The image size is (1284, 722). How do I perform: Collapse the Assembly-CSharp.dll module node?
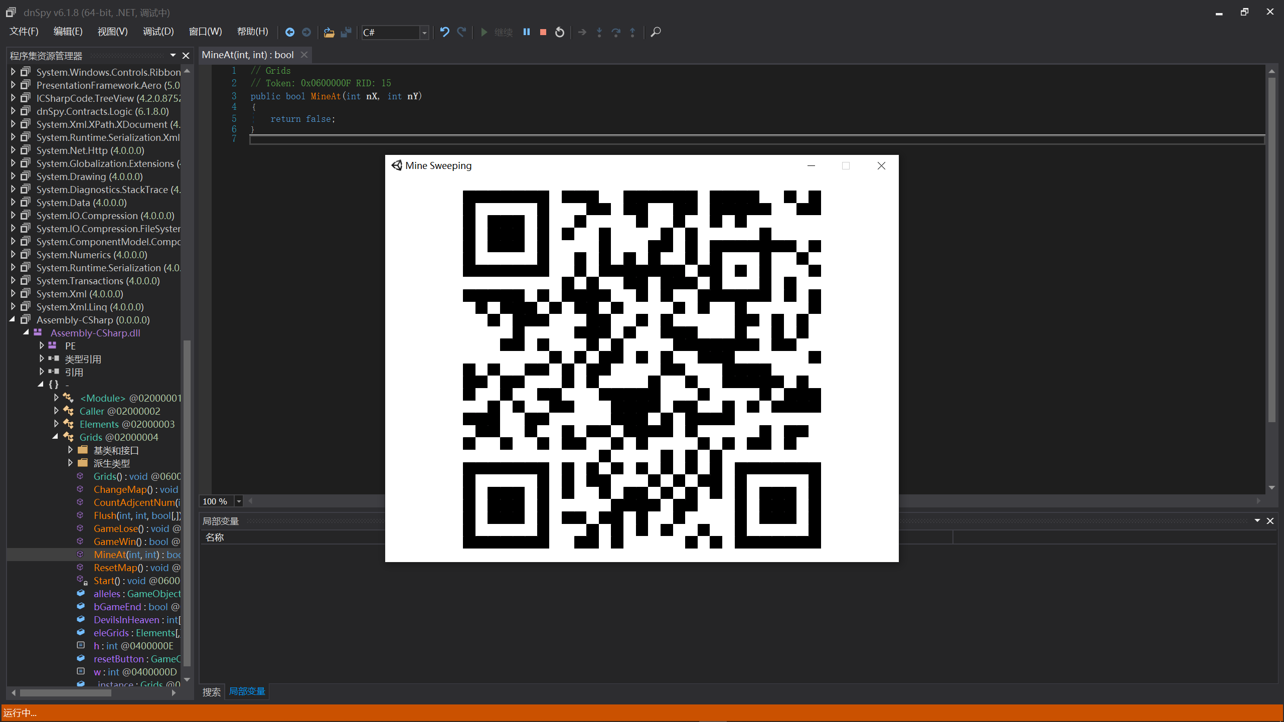(26, 332)
